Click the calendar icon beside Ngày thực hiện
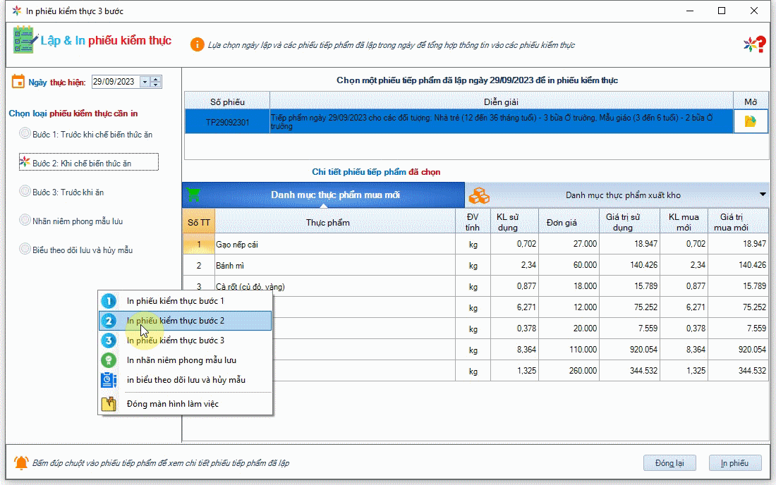Screen dimensions: 776x485 tap(18, 81)
